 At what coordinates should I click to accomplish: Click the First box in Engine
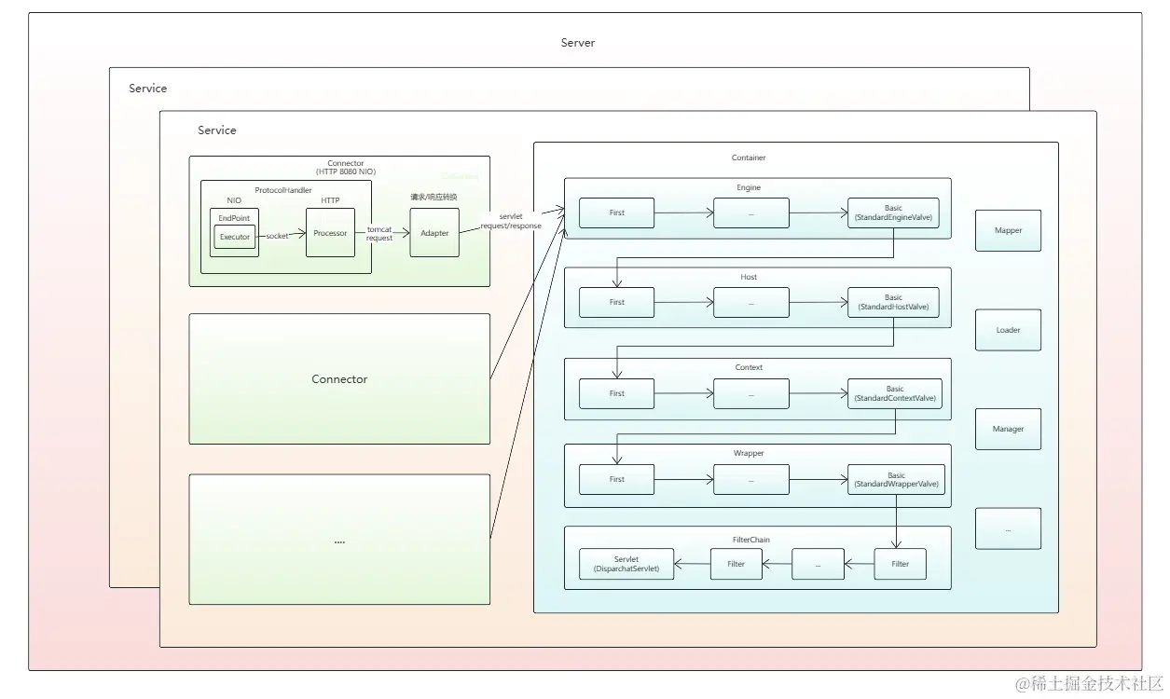(617, 212)
